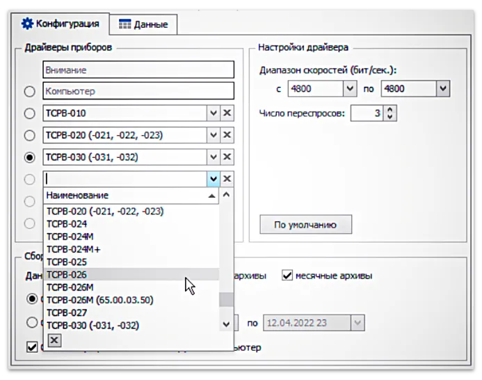482x380 pixels.
Task: Clear the ТСРВ-010 driver with X icon
Action: pos(227,113)
